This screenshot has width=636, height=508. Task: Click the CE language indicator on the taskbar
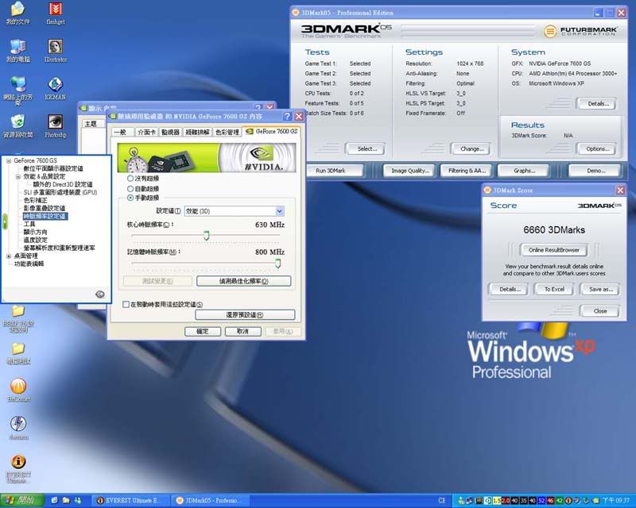pos(442,501)
